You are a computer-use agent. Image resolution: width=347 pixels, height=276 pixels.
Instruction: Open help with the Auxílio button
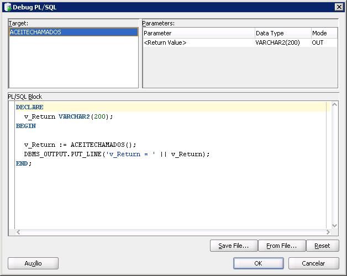coord(33,263)
